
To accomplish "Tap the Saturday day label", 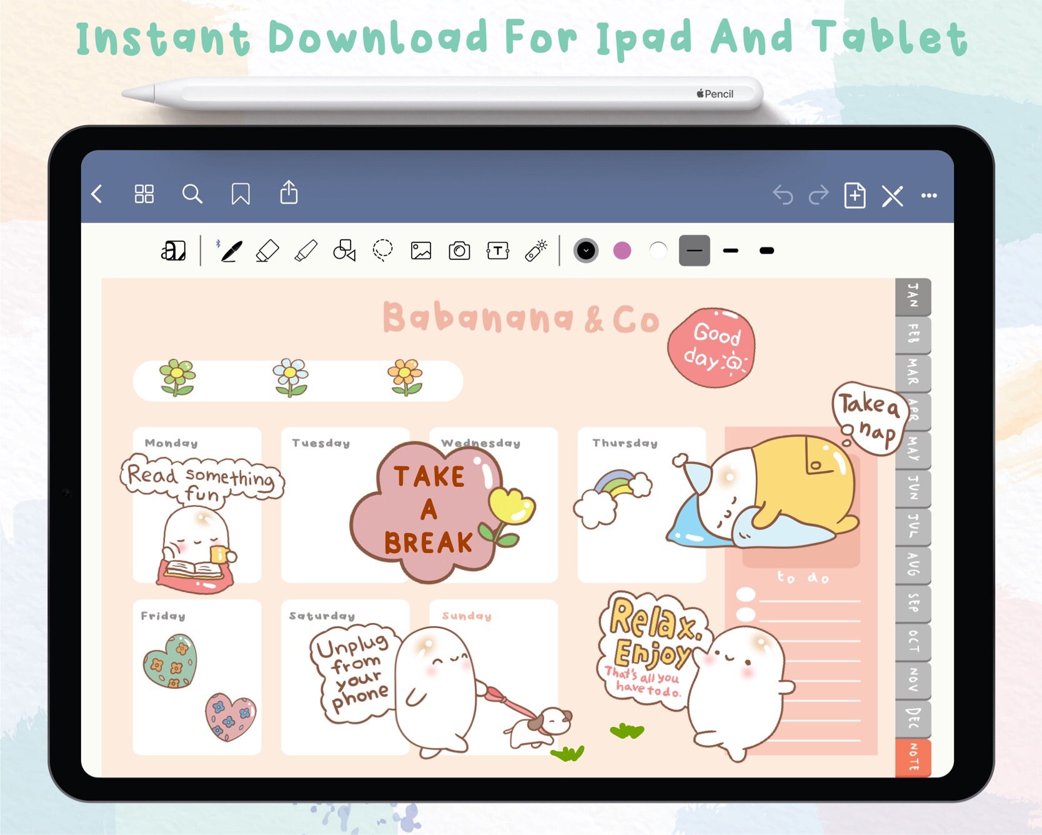I will click(x=322, y=616).
